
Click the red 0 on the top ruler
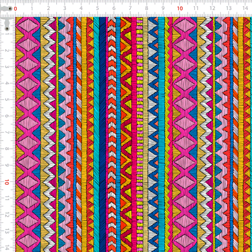pos(16,8)
